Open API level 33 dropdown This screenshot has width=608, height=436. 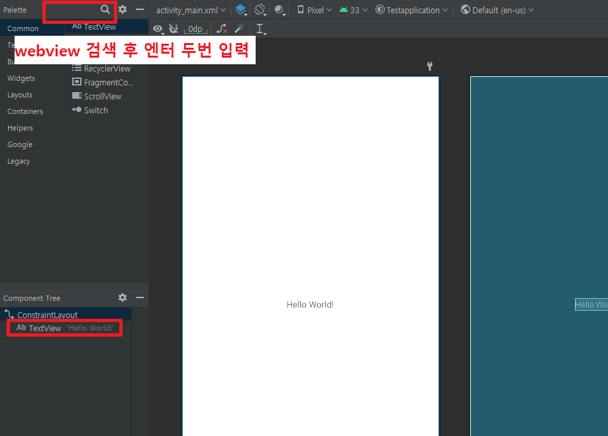353,10
